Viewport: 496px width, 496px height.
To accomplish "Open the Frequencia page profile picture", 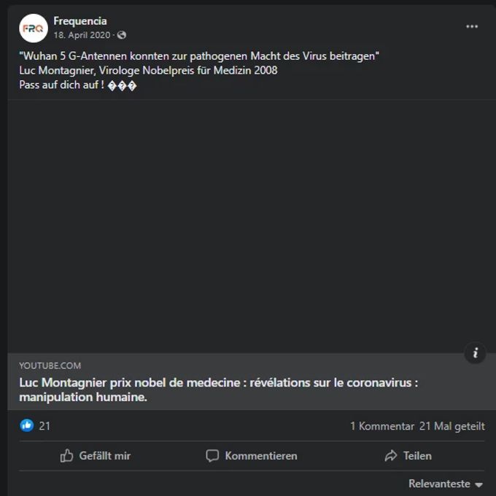I will [x=34, y=28].
